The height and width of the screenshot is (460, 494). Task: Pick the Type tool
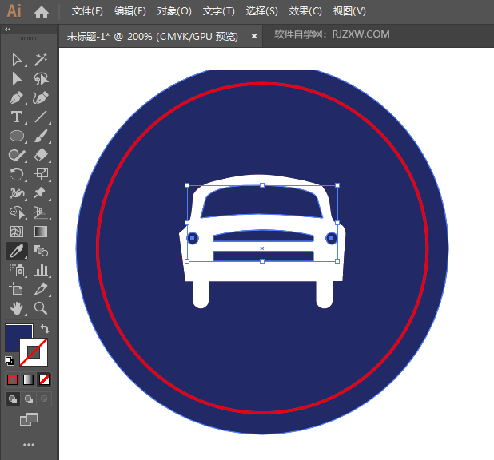(x=17, y=117)
